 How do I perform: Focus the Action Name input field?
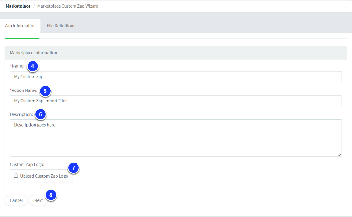[176, 101]
